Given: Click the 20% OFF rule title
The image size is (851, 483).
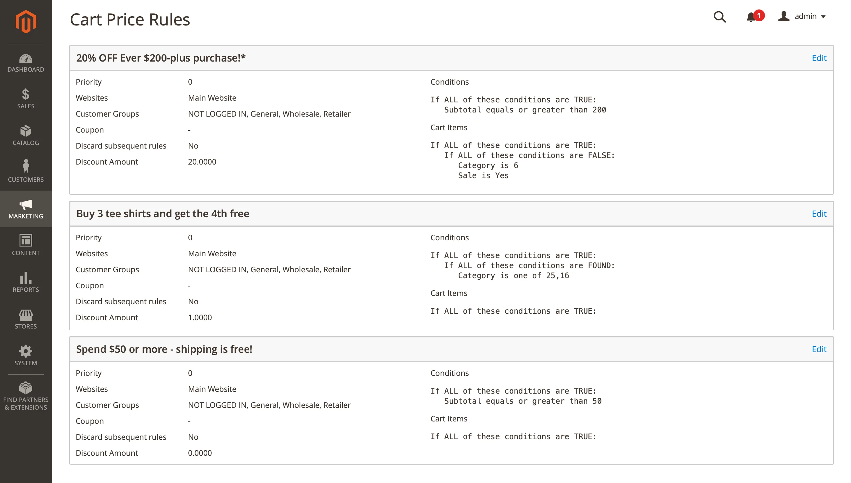Looking at the screenshot, I should pos(161,58).
